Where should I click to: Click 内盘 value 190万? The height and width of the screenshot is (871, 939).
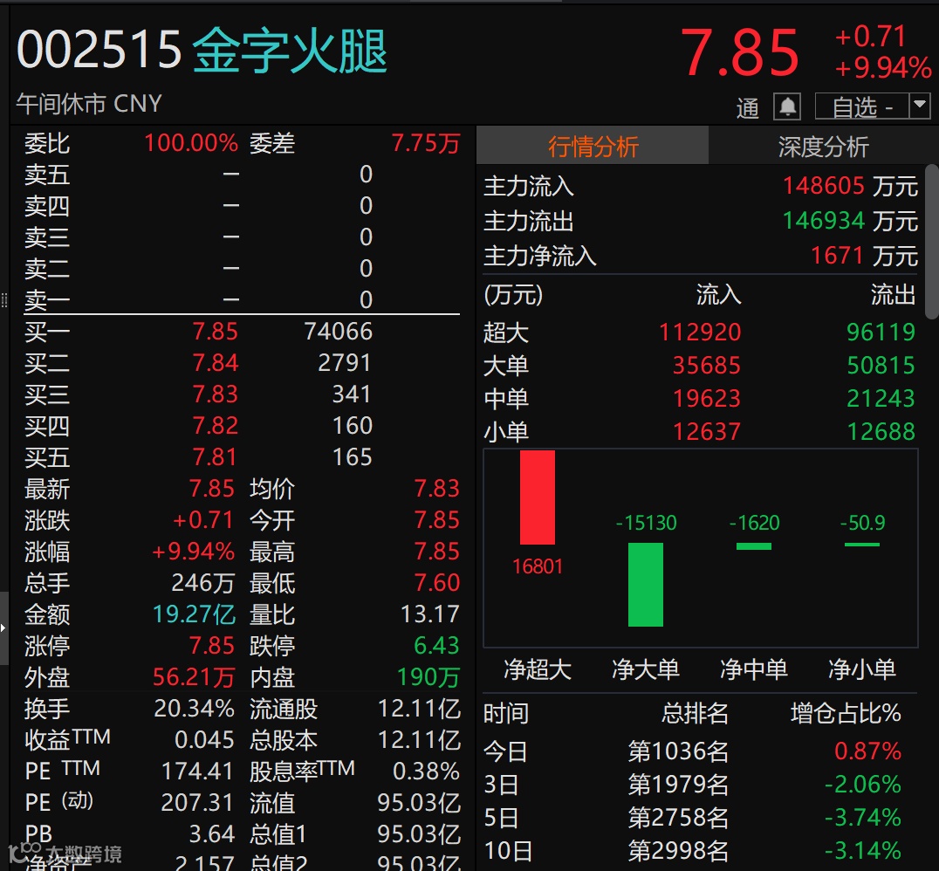click(x=428, y=677)
